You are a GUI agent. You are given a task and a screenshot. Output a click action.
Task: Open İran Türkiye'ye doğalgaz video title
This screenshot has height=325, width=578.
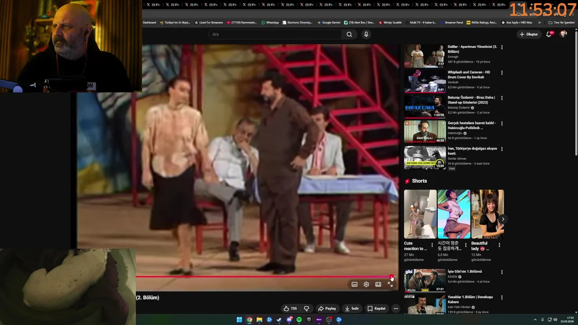(472, 151)
